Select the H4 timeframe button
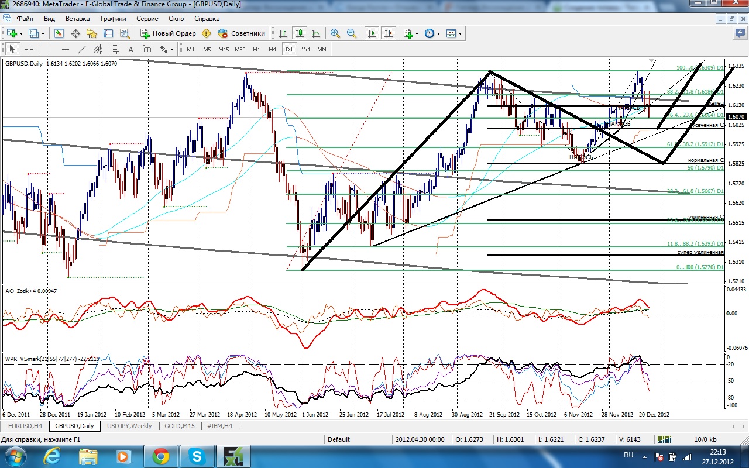Viewport: 749px width, 468px height. (x=273, y=49)
